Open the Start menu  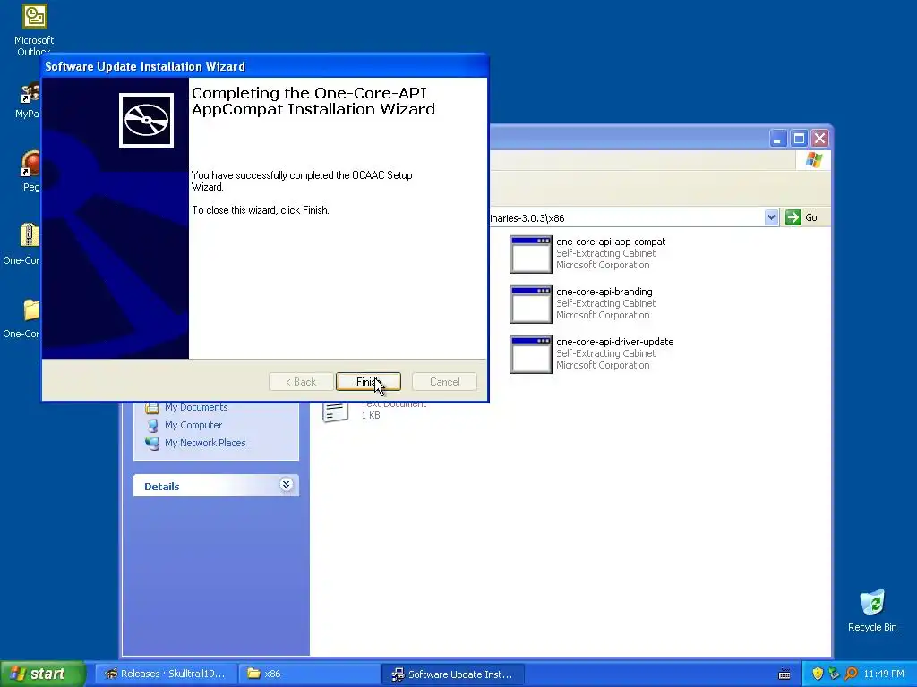point(43,674)
